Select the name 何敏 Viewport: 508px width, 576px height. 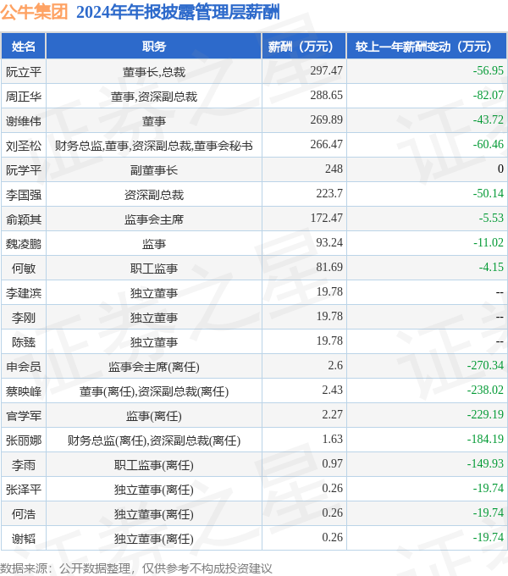tap(24, 269)
